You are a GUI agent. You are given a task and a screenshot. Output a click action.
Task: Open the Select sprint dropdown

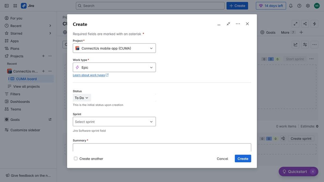click(114, 121)
